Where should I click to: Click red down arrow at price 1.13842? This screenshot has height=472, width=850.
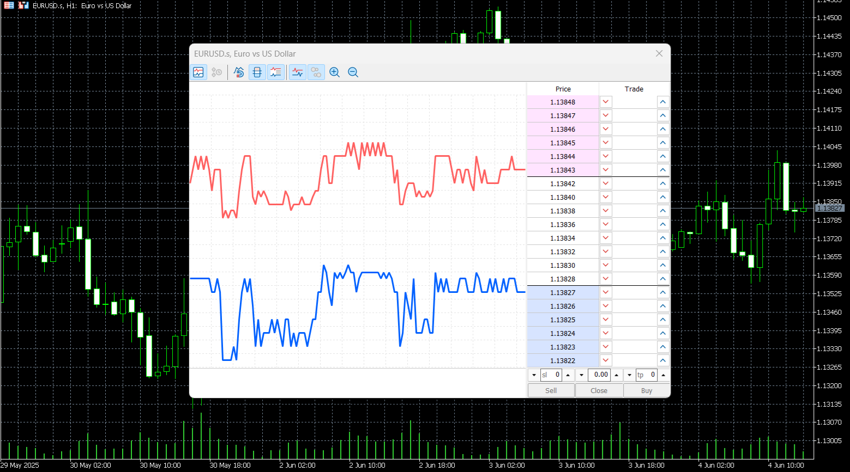pos(606,183)
